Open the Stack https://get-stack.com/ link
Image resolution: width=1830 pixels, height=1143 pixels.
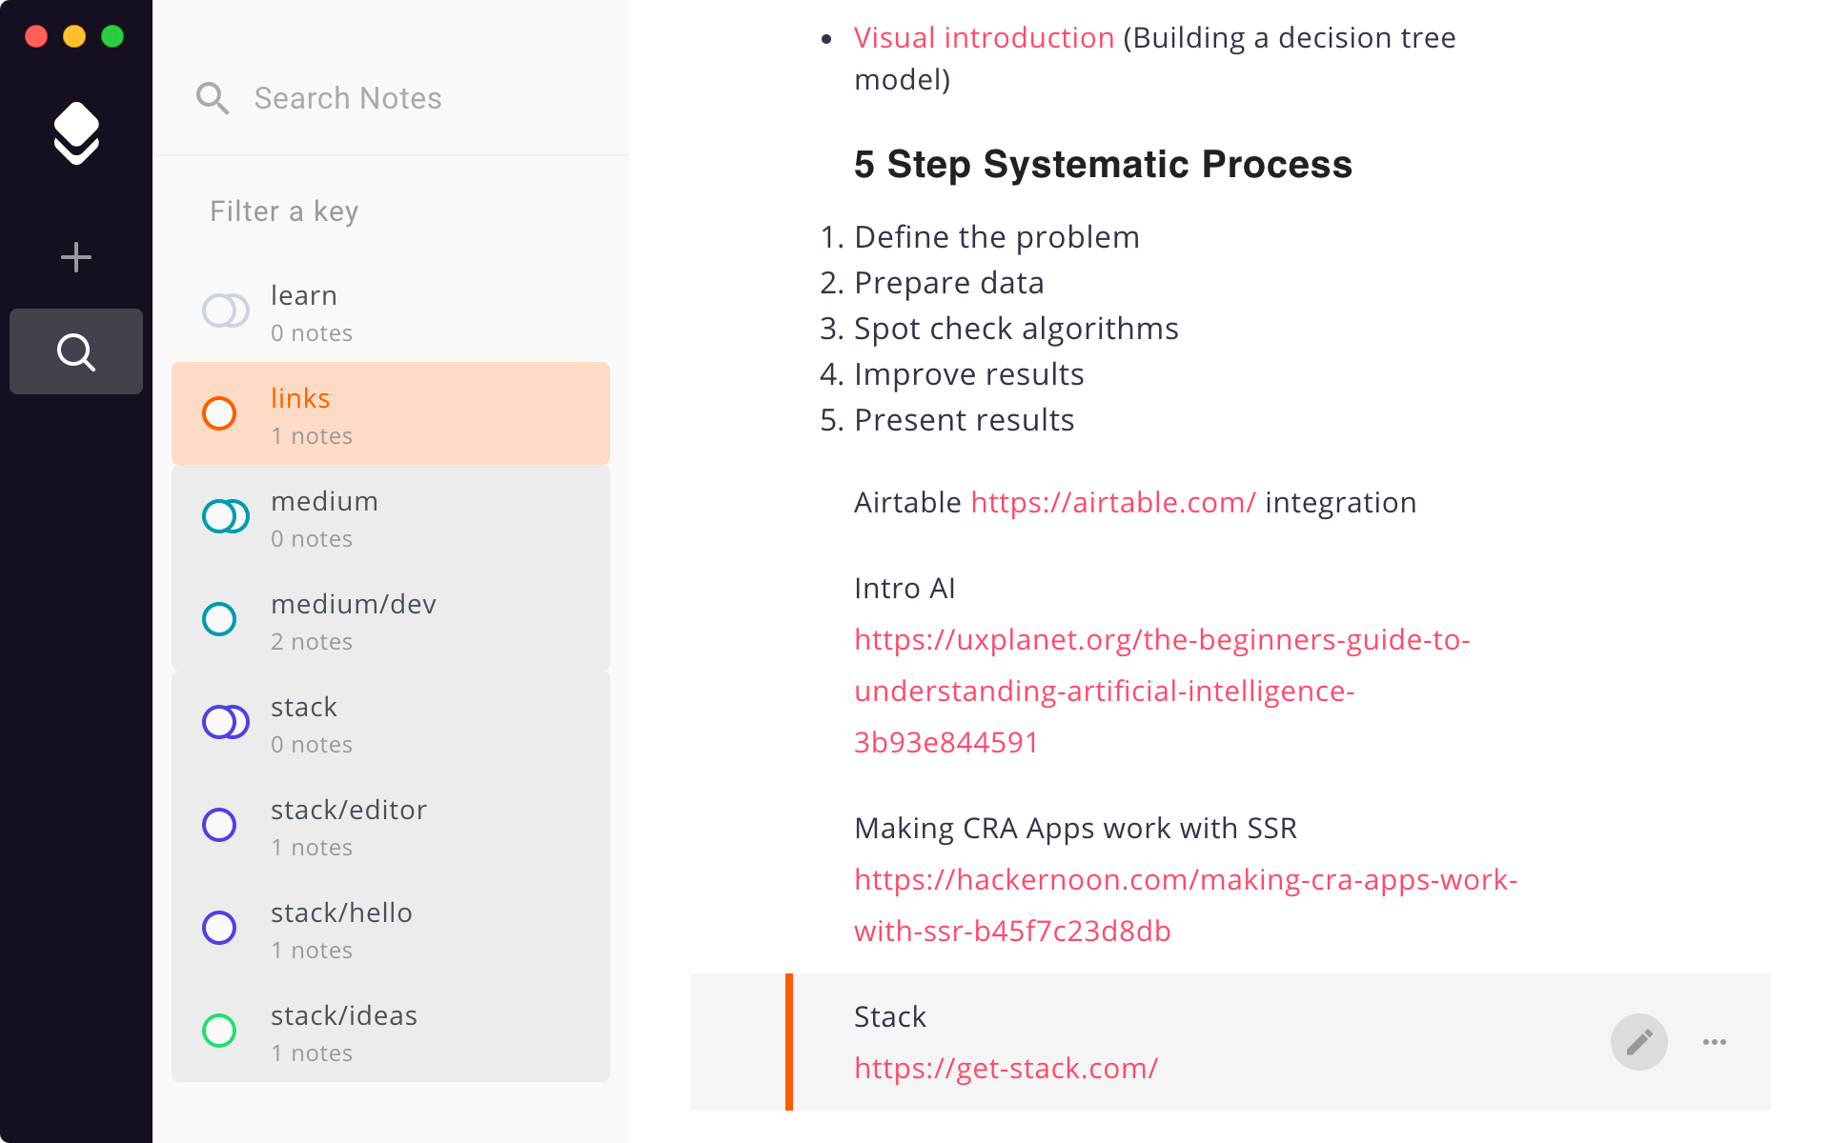1004,1067
